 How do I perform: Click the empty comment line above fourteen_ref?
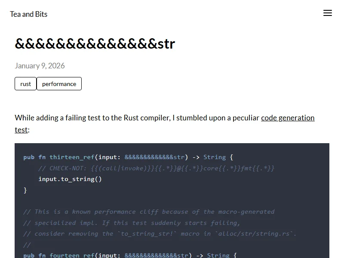[x=27, y=245]
